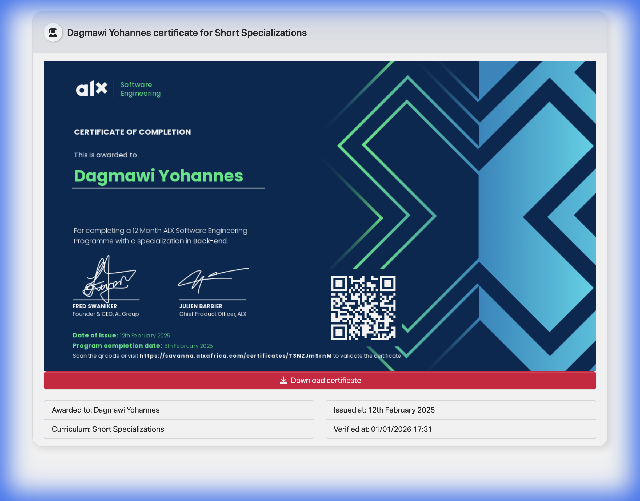Click the 'JULIEN BARBIER' name text
Viewport: 640px width, 501px height.
click(x=201, y=306)
